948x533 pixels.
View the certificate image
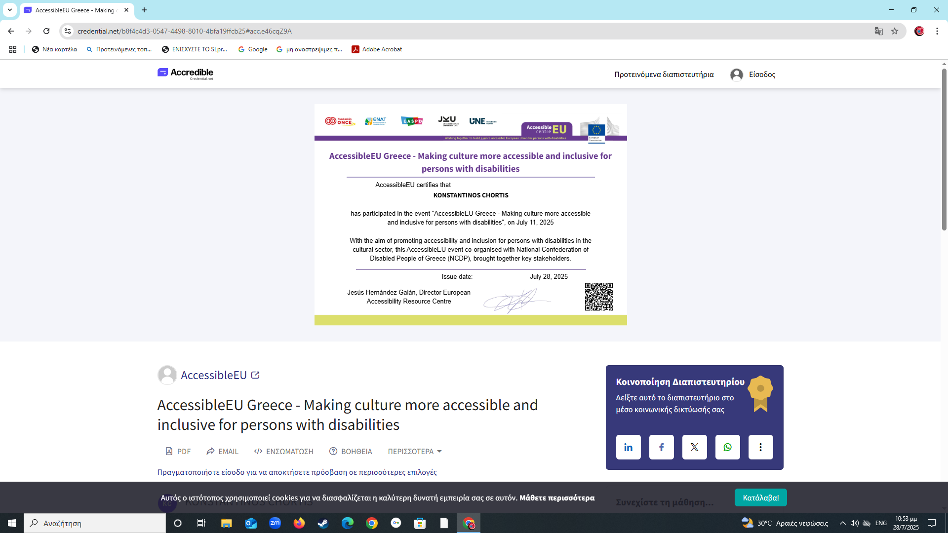(471, 215)
